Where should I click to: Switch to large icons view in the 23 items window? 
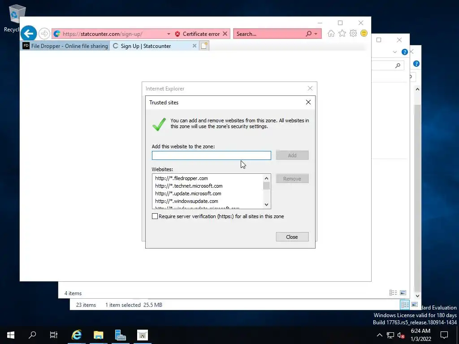point(415,305)
